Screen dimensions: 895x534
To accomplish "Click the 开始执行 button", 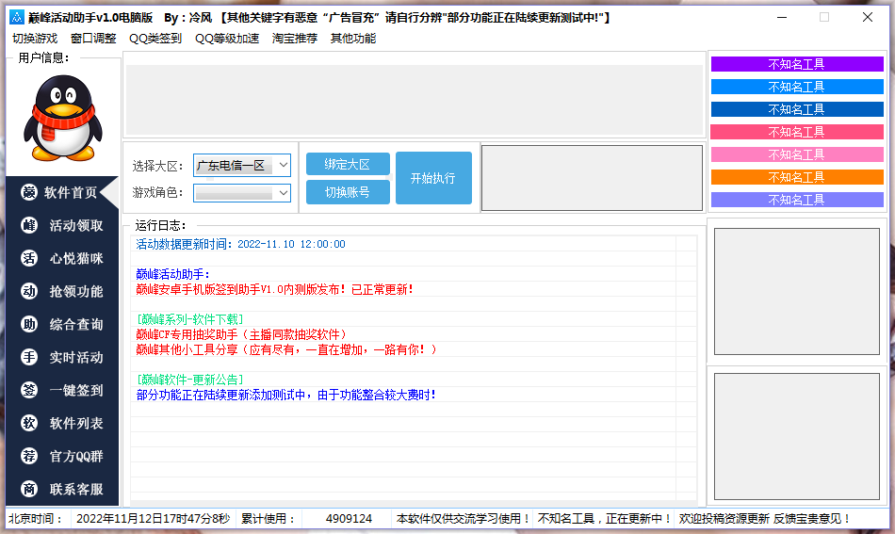I will 433,178.
